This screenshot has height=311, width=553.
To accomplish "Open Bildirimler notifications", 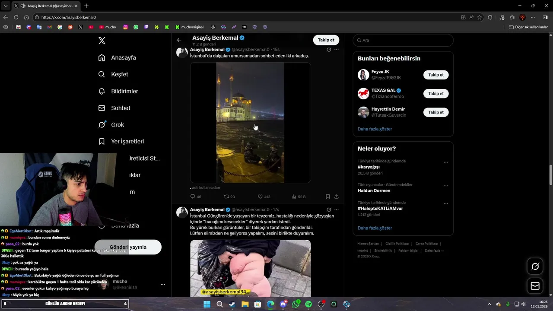I will coord(118,91).
